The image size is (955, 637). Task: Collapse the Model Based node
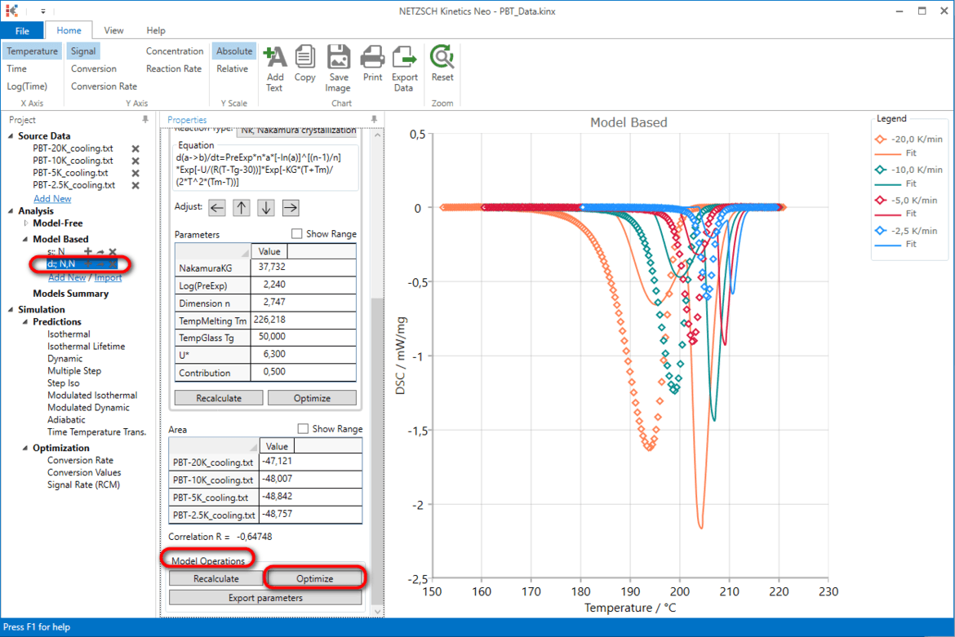(x=25, y=239)
